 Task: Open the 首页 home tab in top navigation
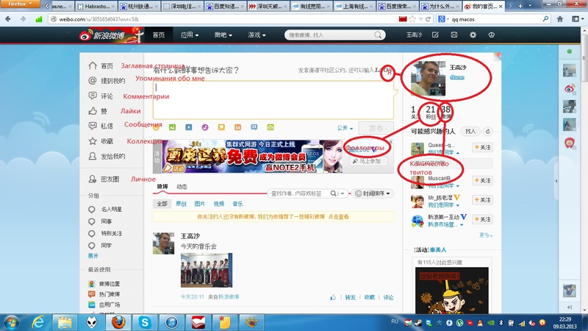click(159, 35)
